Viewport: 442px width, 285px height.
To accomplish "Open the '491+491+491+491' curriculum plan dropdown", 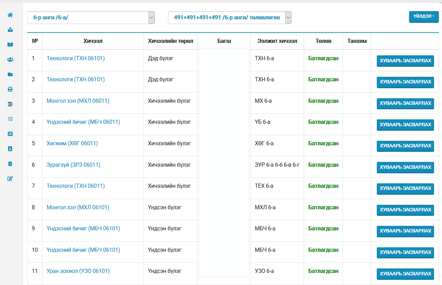I will (229, 18).
